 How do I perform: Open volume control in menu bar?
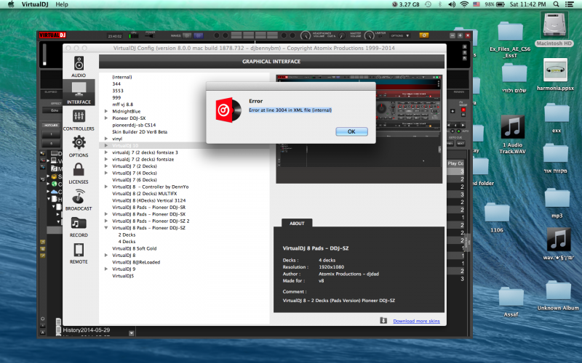click(452, 4)
